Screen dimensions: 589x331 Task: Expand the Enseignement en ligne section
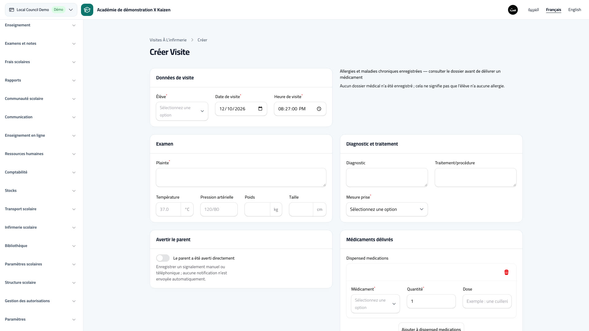point(40,135)
